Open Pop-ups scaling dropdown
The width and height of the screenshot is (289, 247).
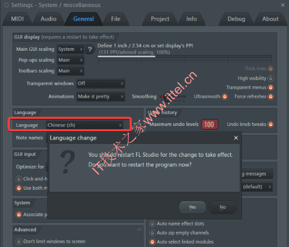[70, 60]
